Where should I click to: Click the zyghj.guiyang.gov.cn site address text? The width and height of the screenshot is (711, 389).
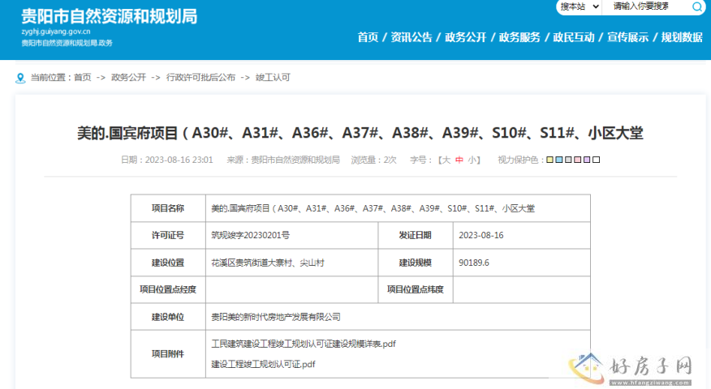(x=56, y=32)
